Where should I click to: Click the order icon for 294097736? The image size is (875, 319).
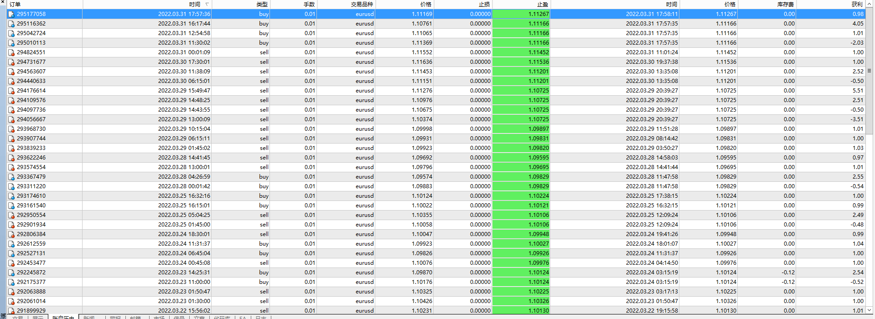[11, 110]
